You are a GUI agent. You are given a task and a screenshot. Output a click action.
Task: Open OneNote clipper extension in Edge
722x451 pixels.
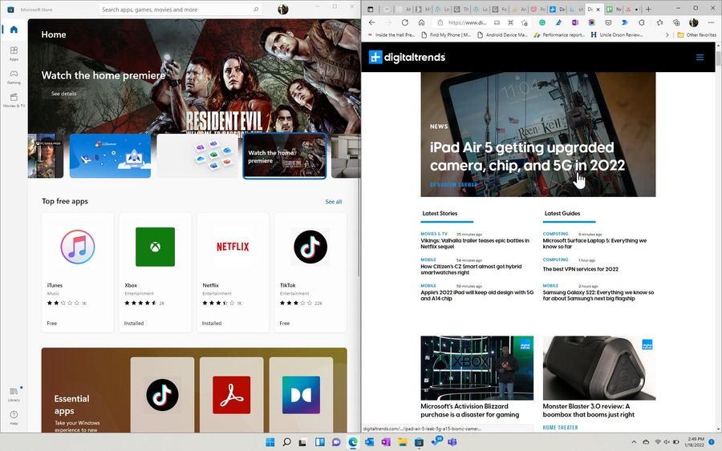tap(575, 22)
